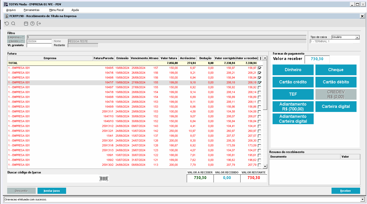367x204 pixels.
Task: Choose Carteira digital payment button
Action: tap(336, 107)
